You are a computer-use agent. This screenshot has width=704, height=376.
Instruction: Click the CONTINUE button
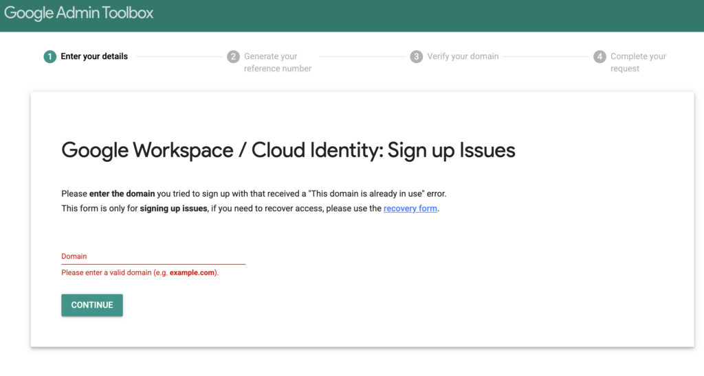coord(92,305)
